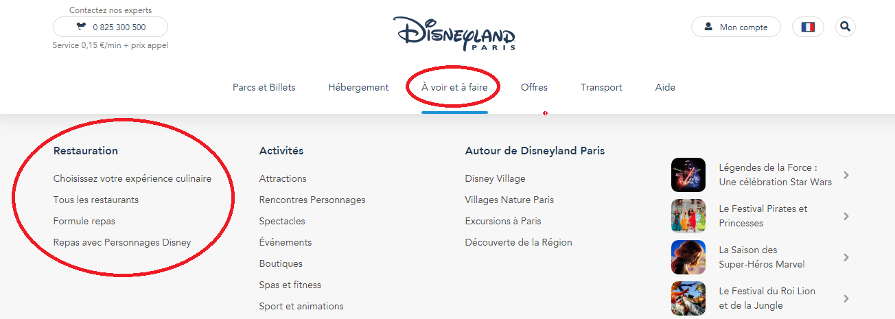Screen dimensions: 895x319
Task: Open Spectacles link
Action: tap(282, 221)
